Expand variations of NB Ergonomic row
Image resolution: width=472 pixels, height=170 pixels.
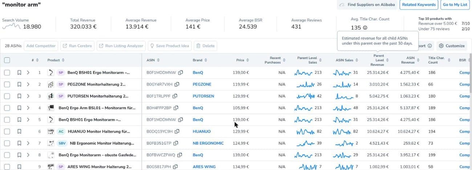coord(28,143)
